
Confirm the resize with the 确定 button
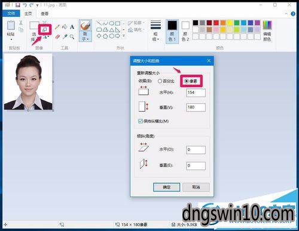[166, 187]
